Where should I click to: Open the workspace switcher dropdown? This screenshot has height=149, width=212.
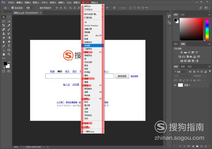[x=206, y=8]
